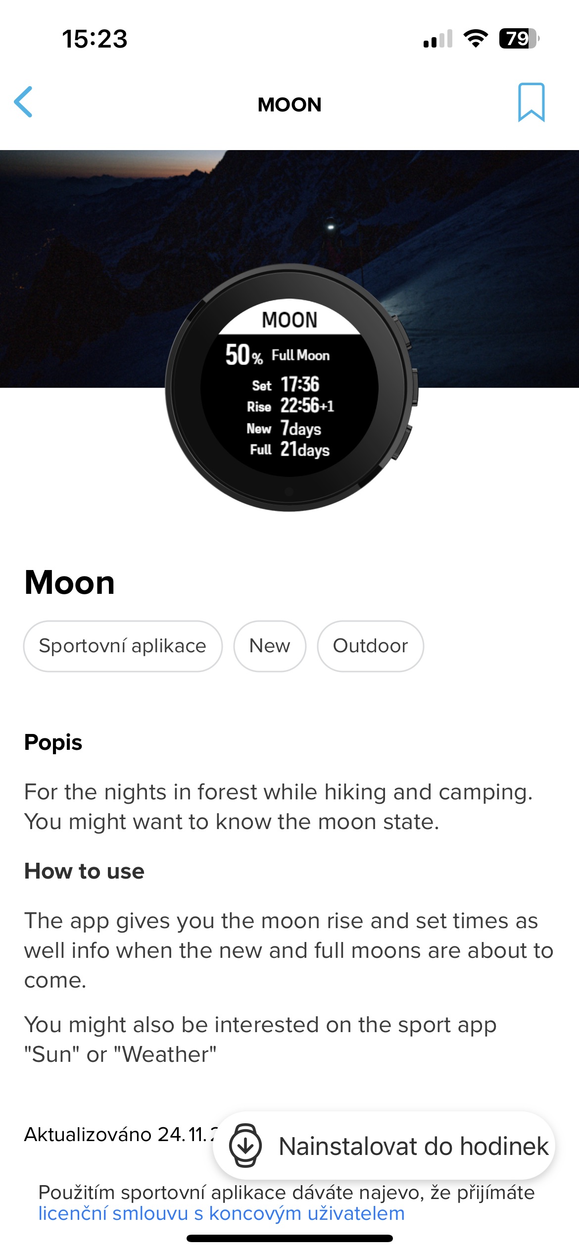Tap the Wi-Fi status icon
Viewport: 579px width, 1254px height.
tap(476, 39)
